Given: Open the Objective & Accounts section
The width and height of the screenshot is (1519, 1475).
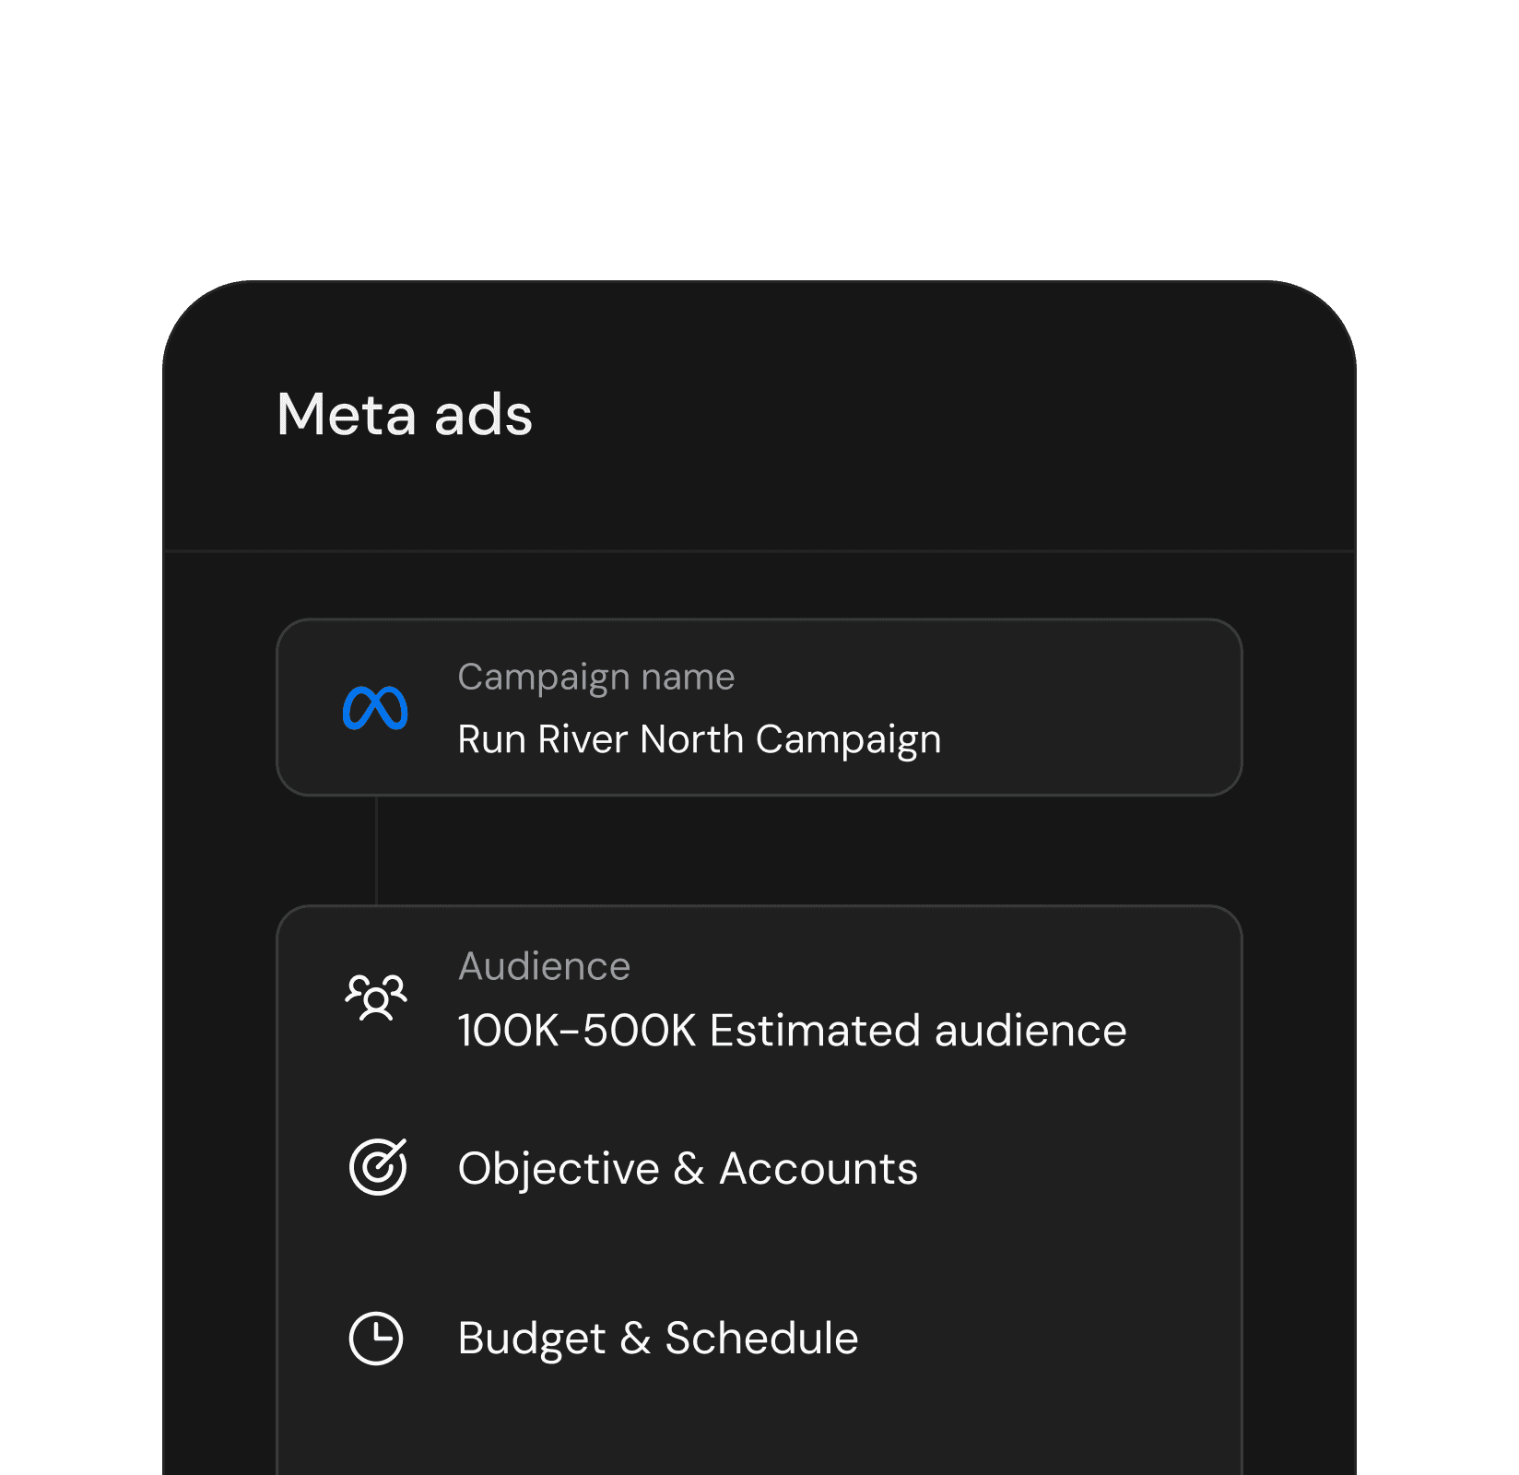Looking at the screenshot, I should click(688, 1168).
